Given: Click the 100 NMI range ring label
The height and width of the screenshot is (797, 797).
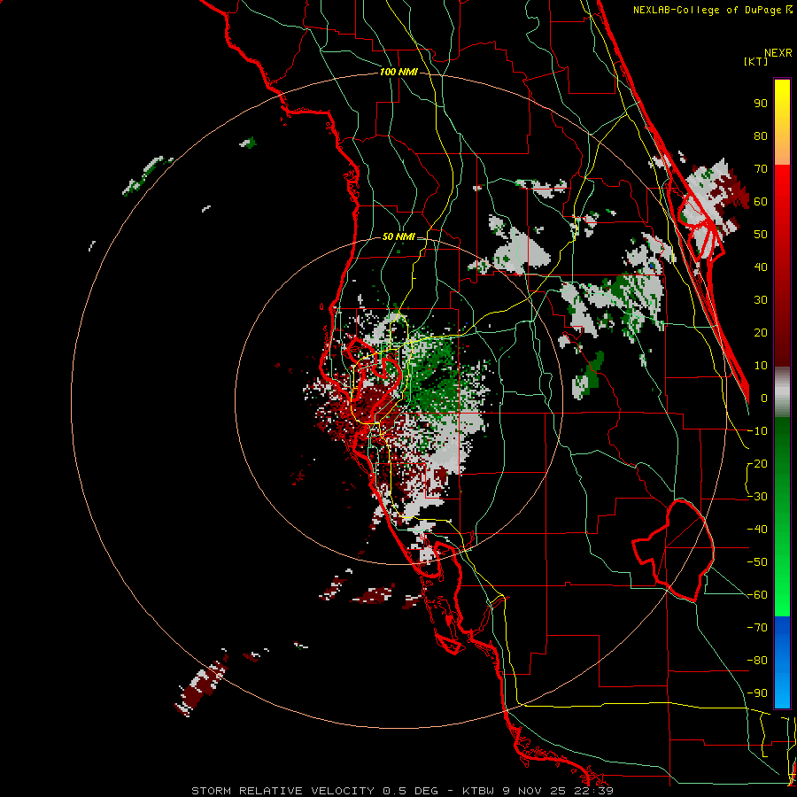Looking at the screenshot, I should coord(398,72).
